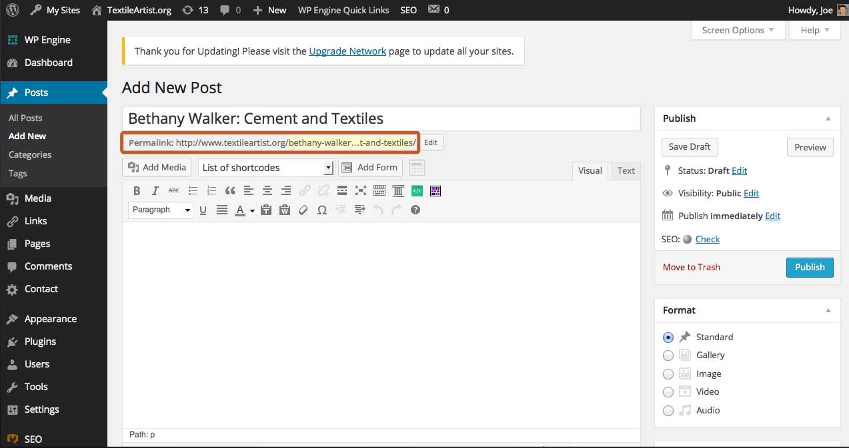Viewport: 849px width, 448px height.
Task: Underline the selected text
Action: [x=203, y=210]
